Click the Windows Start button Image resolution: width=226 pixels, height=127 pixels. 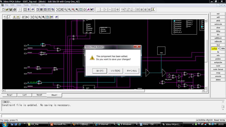click(x=4, y=124)
